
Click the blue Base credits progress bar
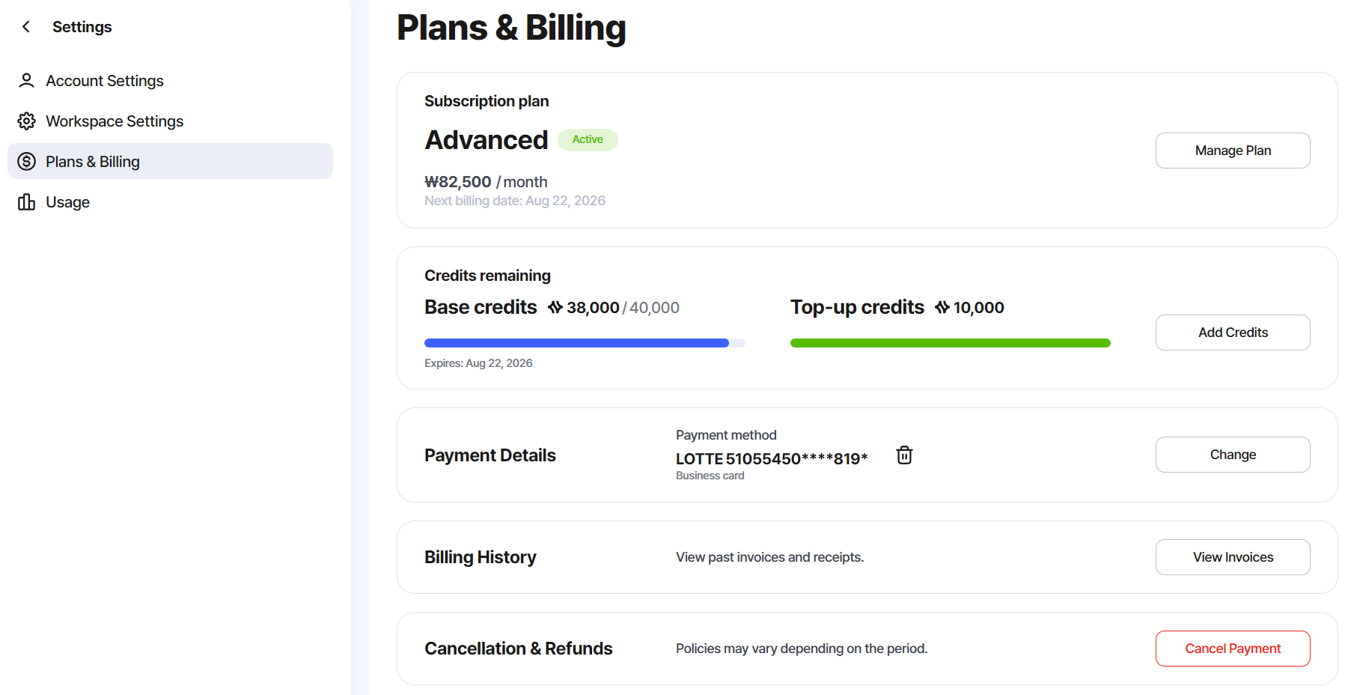pyautogui.click(x=585, y=343)
